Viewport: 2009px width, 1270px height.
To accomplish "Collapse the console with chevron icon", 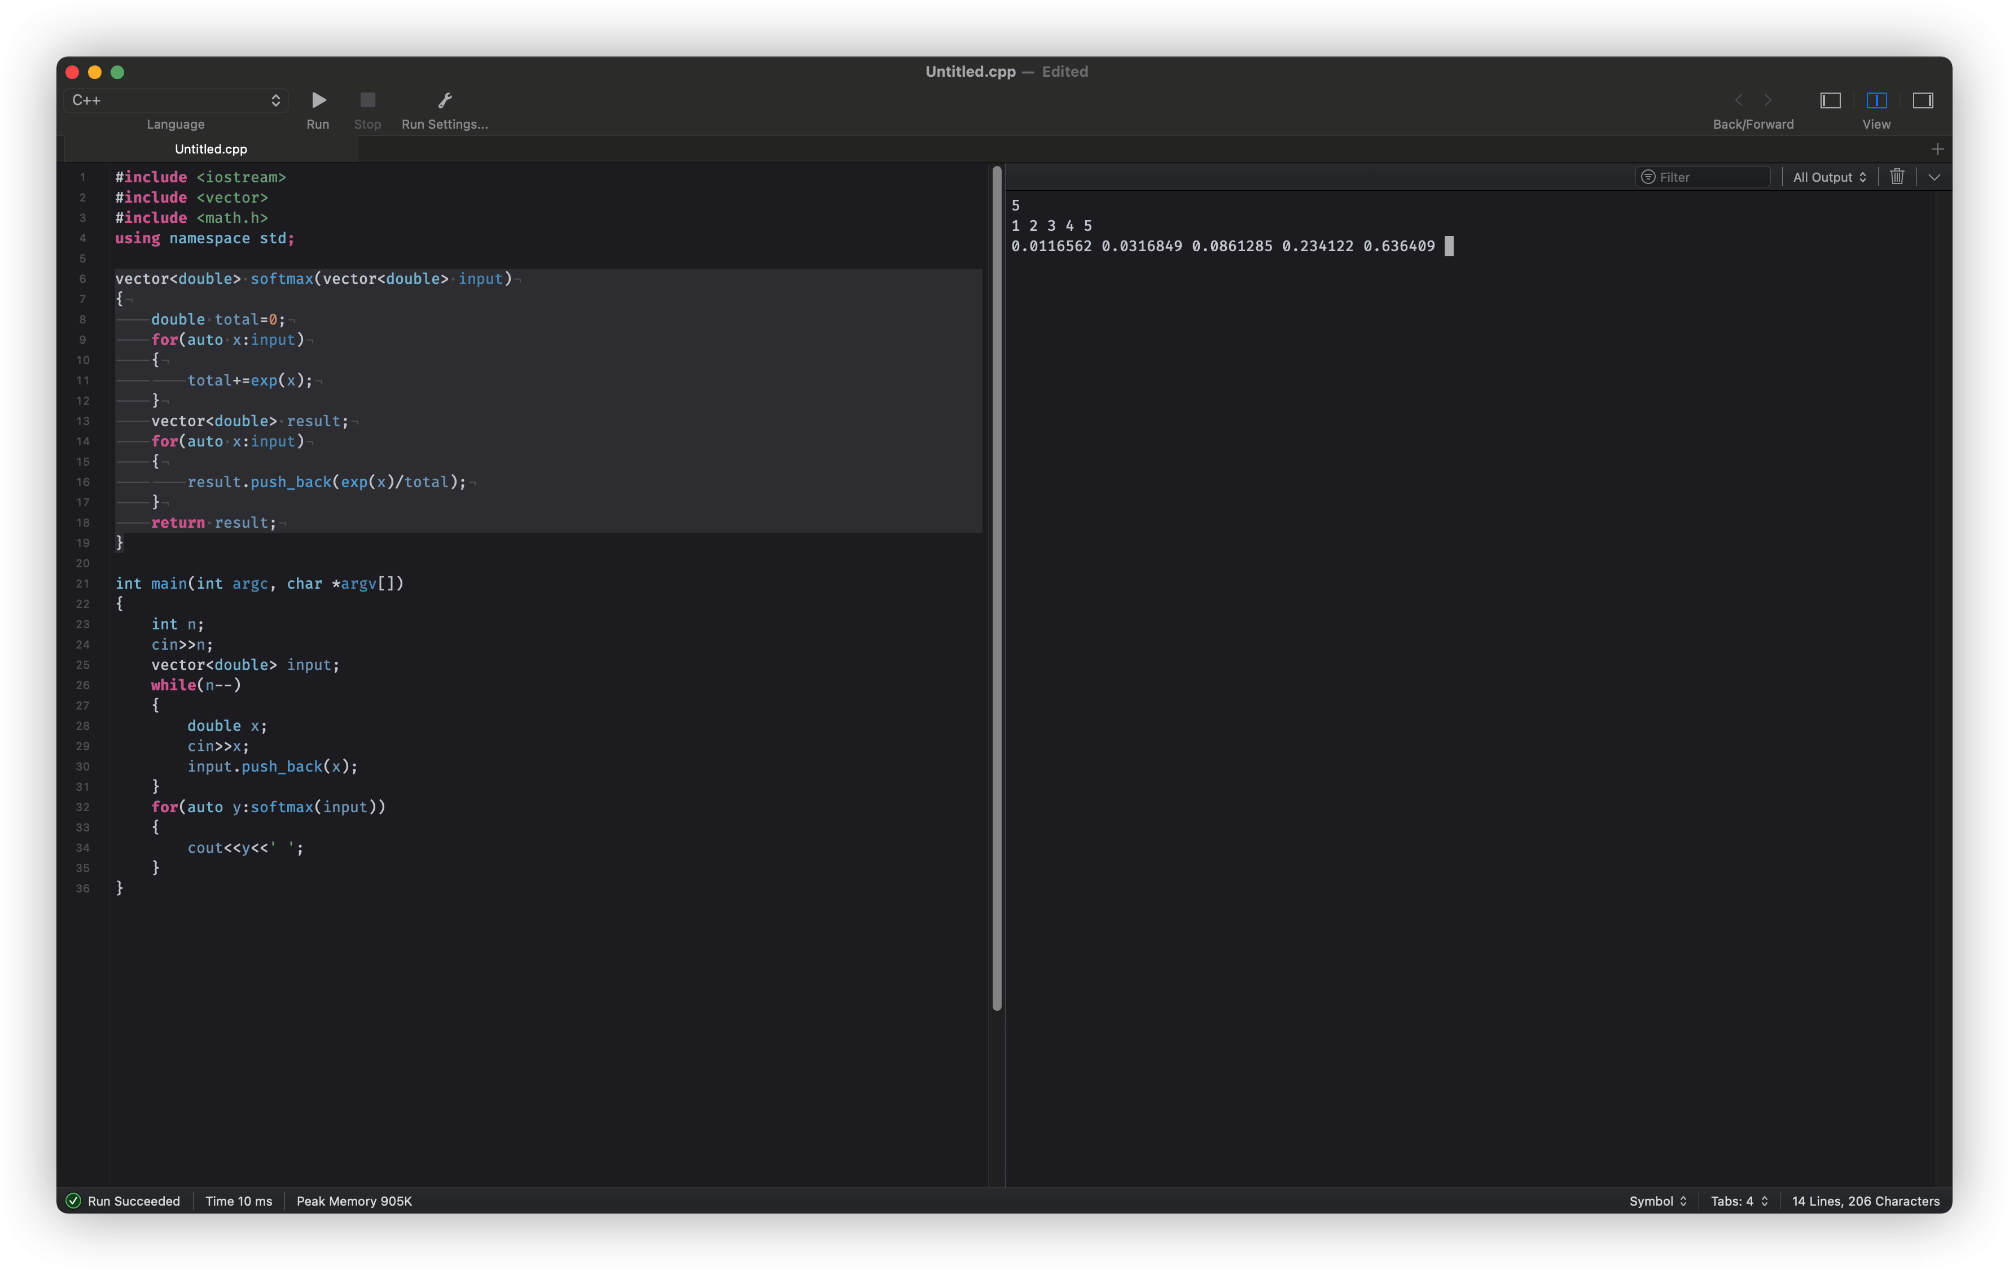I will [1934, 177].
